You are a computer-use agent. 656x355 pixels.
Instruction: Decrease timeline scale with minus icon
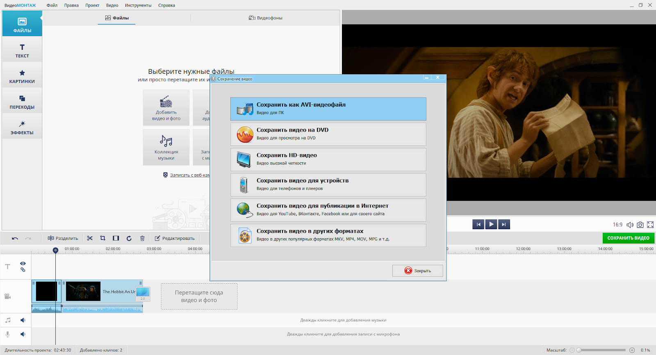click(x=572, y=350)
